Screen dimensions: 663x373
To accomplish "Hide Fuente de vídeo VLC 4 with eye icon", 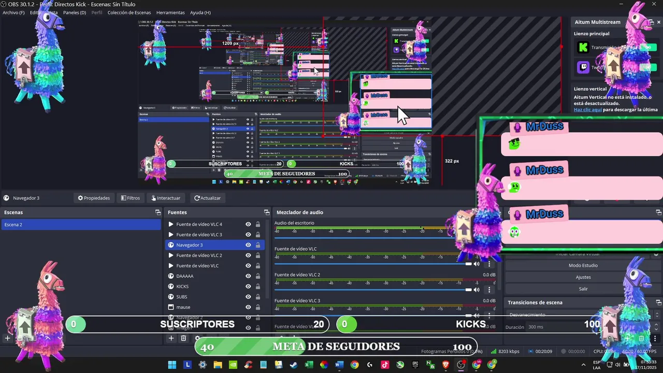I will 248,224.
